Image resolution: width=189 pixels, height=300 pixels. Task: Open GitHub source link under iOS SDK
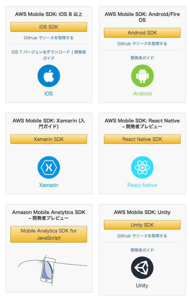coord(49,38)
